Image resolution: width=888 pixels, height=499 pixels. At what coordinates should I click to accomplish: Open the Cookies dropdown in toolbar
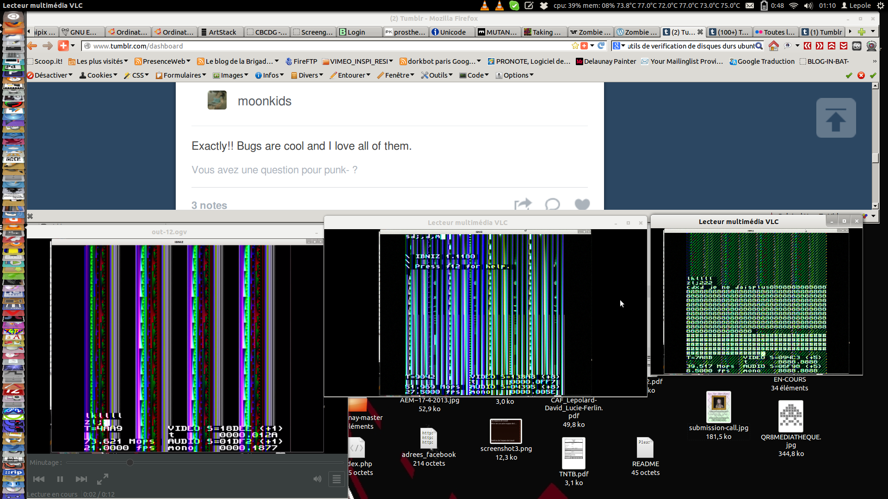[99, 75]
